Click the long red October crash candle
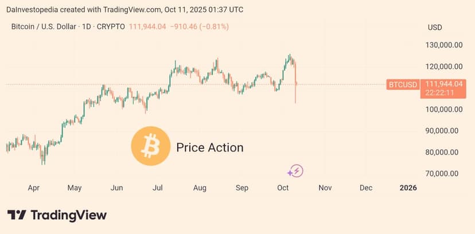Image resolution: width=475 pixels, height=234 pixels. 295,86
